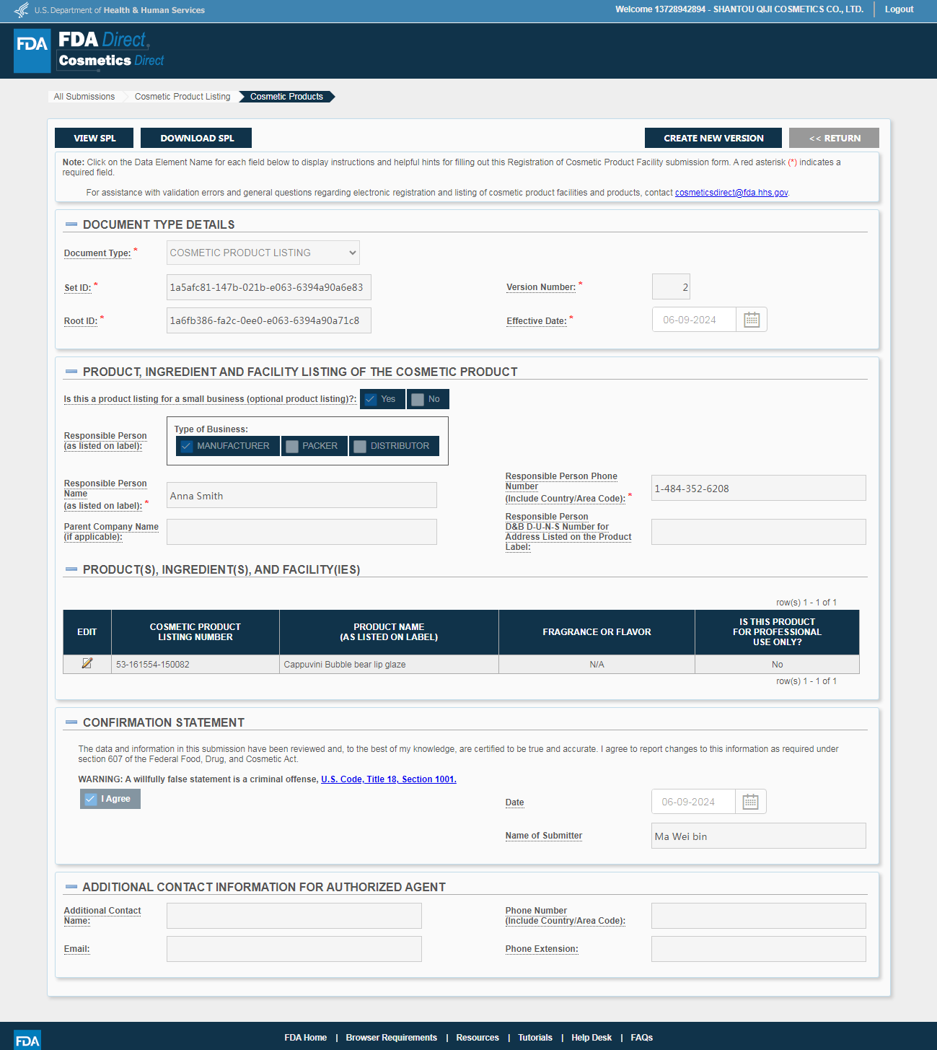Collapse Additional Contact Information section
The width and height of the screenshot is (937, 1050).
71,887
